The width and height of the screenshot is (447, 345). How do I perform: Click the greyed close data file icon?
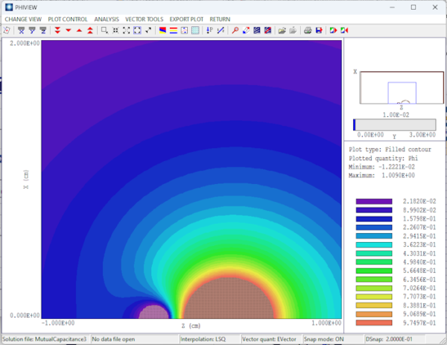(293, 31)
